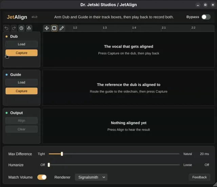The width and height of the screenshot is (217, 187).
Task: Minimize the JetAlign window
Action: [198, 5]
